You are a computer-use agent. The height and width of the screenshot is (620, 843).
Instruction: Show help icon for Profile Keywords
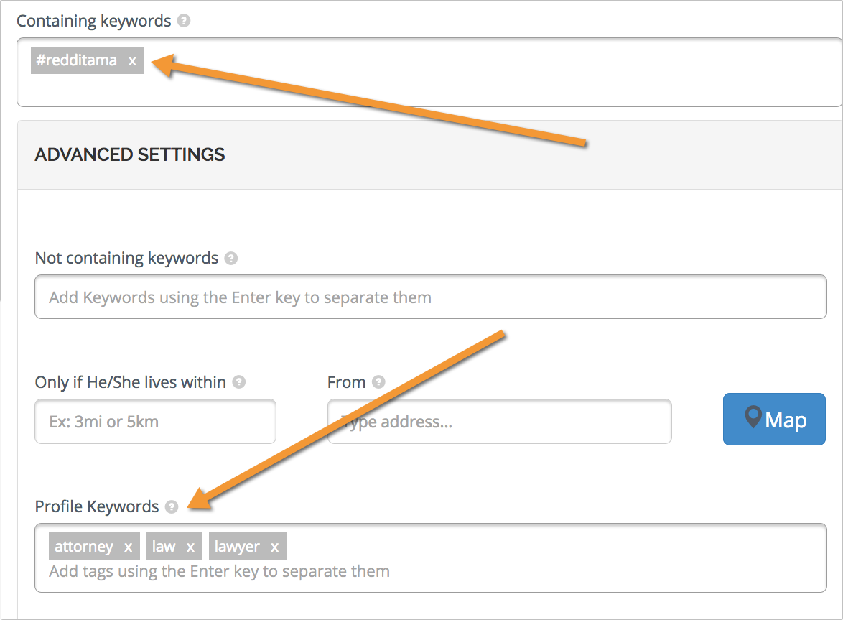(x=172, y=507)
